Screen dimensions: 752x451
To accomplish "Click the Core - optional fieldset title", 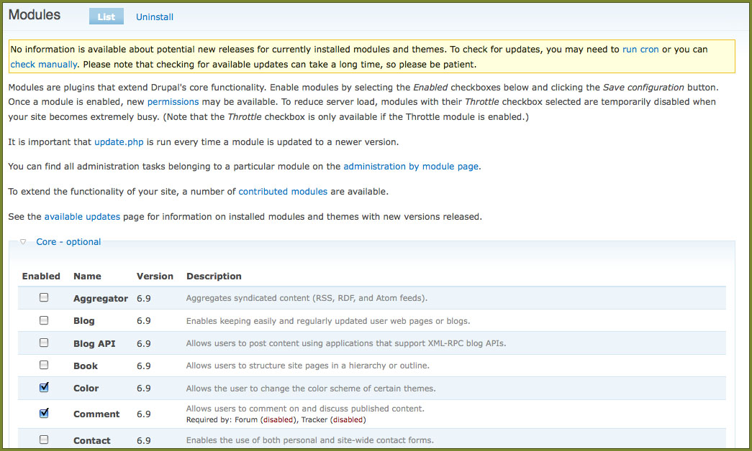I will tap(68, 242).
